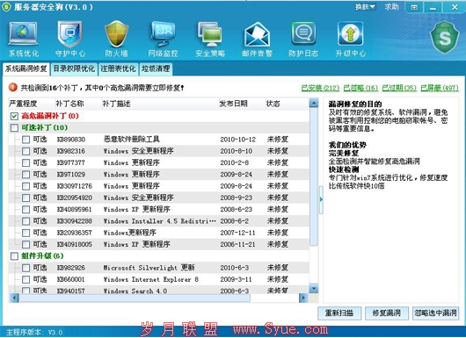Check the KB982926 Silverlight checkbox

(25, 268)
